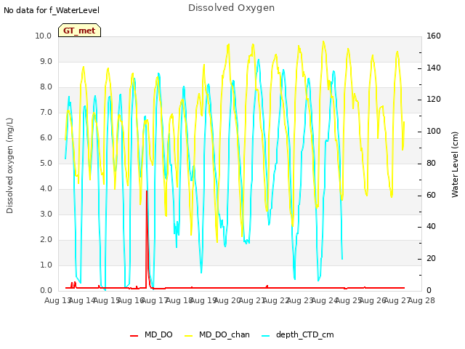Click the 5.0 left axis tick label
The height and width of the screenshot is (349, 465).
coord(46,163)
